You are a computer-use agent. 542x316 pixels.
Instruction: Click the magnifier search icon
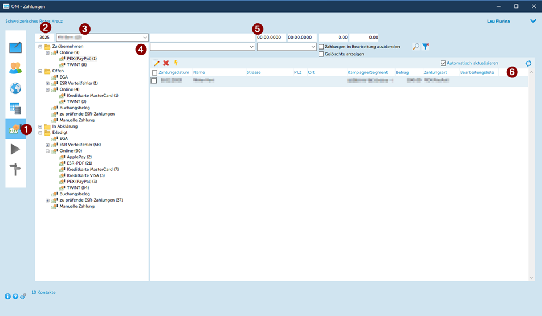click(x=416, y=46)
